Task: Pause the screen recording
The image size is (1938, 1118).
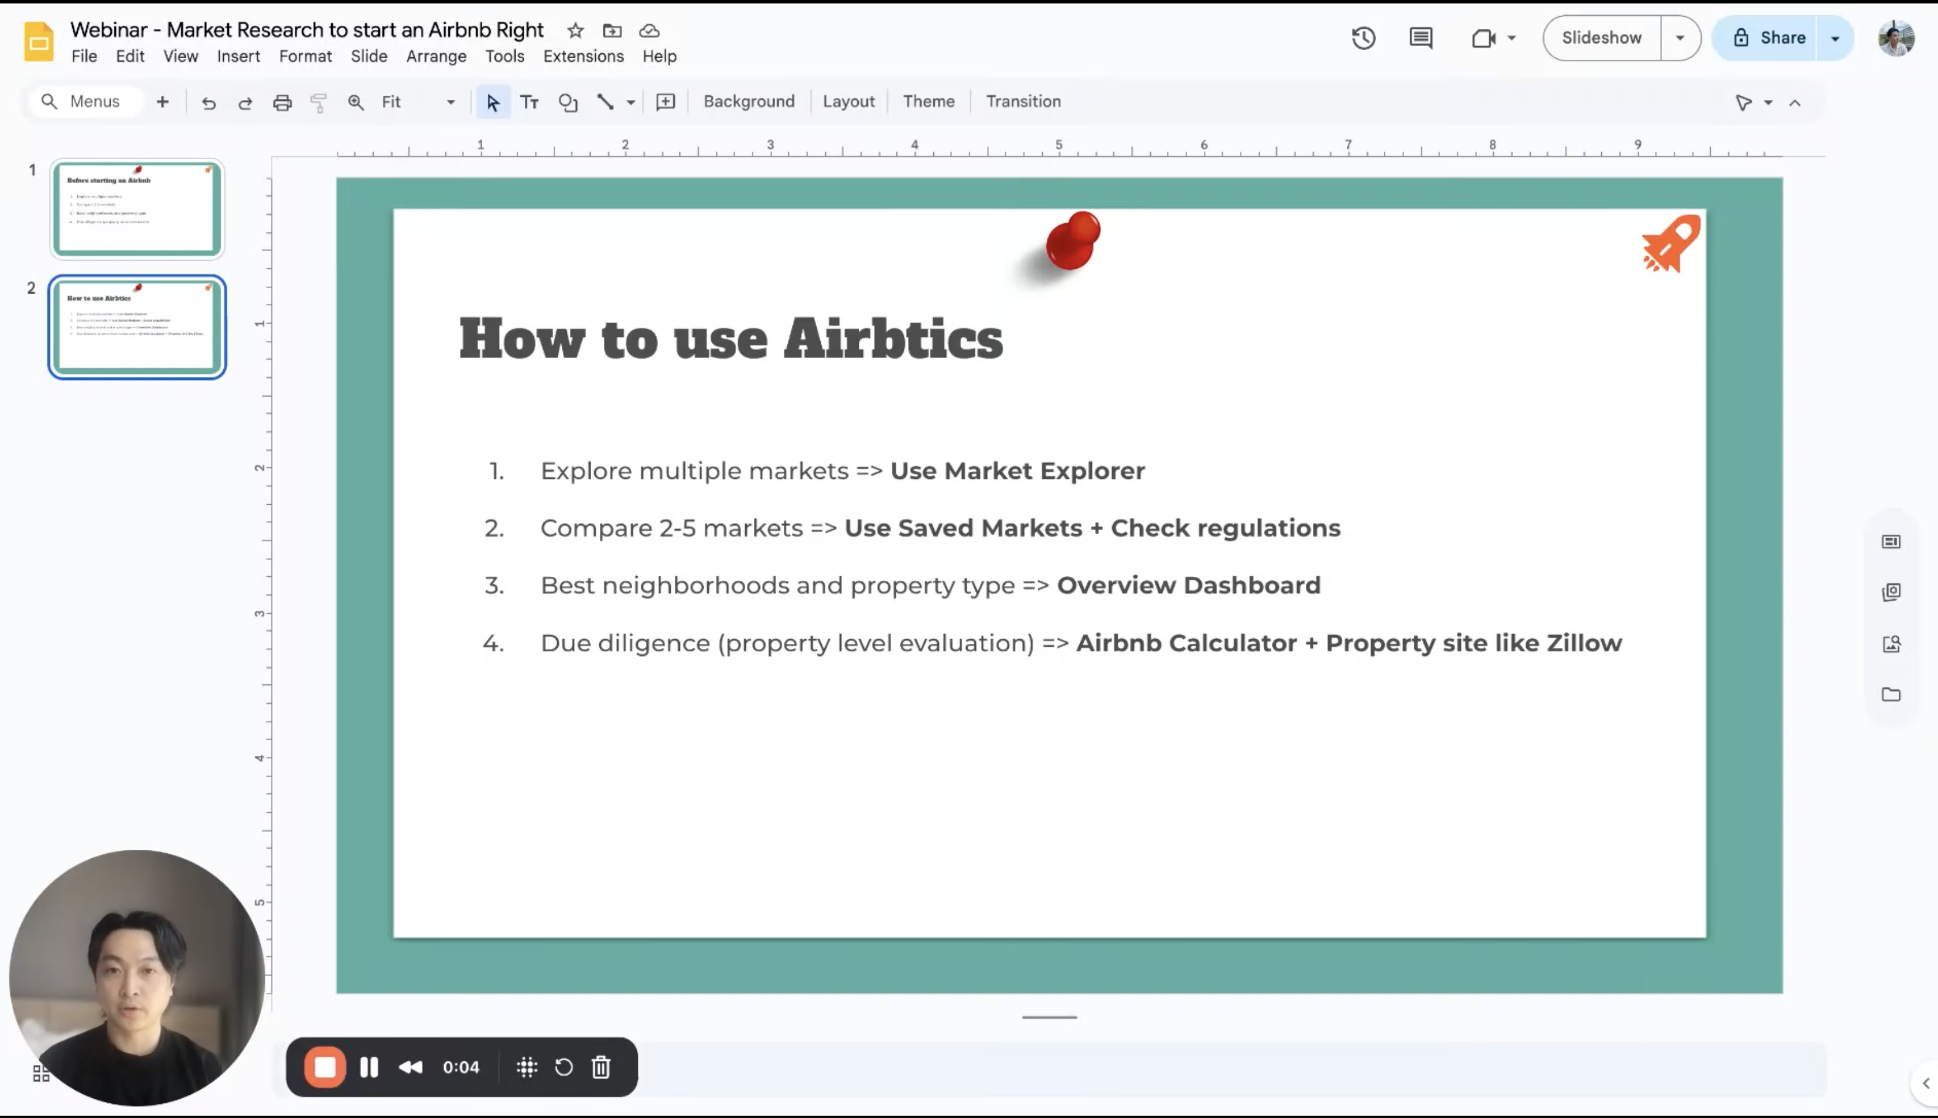Action: [x=369, y=1067]
